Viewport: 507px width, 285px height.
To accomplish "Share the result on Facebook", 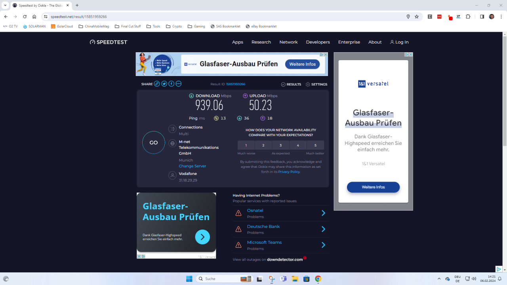I will point(171,84).
